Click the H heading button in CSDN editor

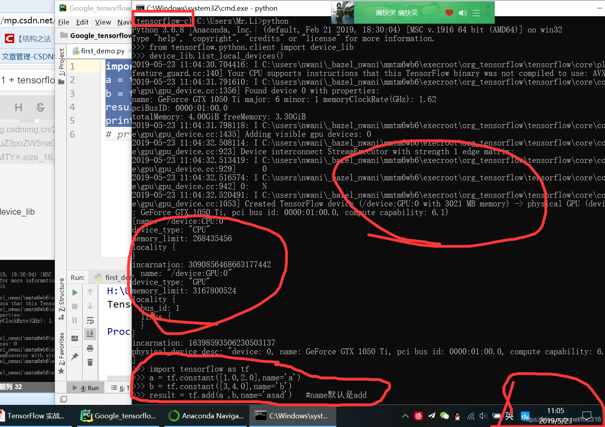18,107
